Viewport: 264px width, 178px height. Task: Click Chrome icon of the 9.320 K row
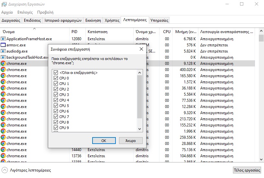(3, 113)
